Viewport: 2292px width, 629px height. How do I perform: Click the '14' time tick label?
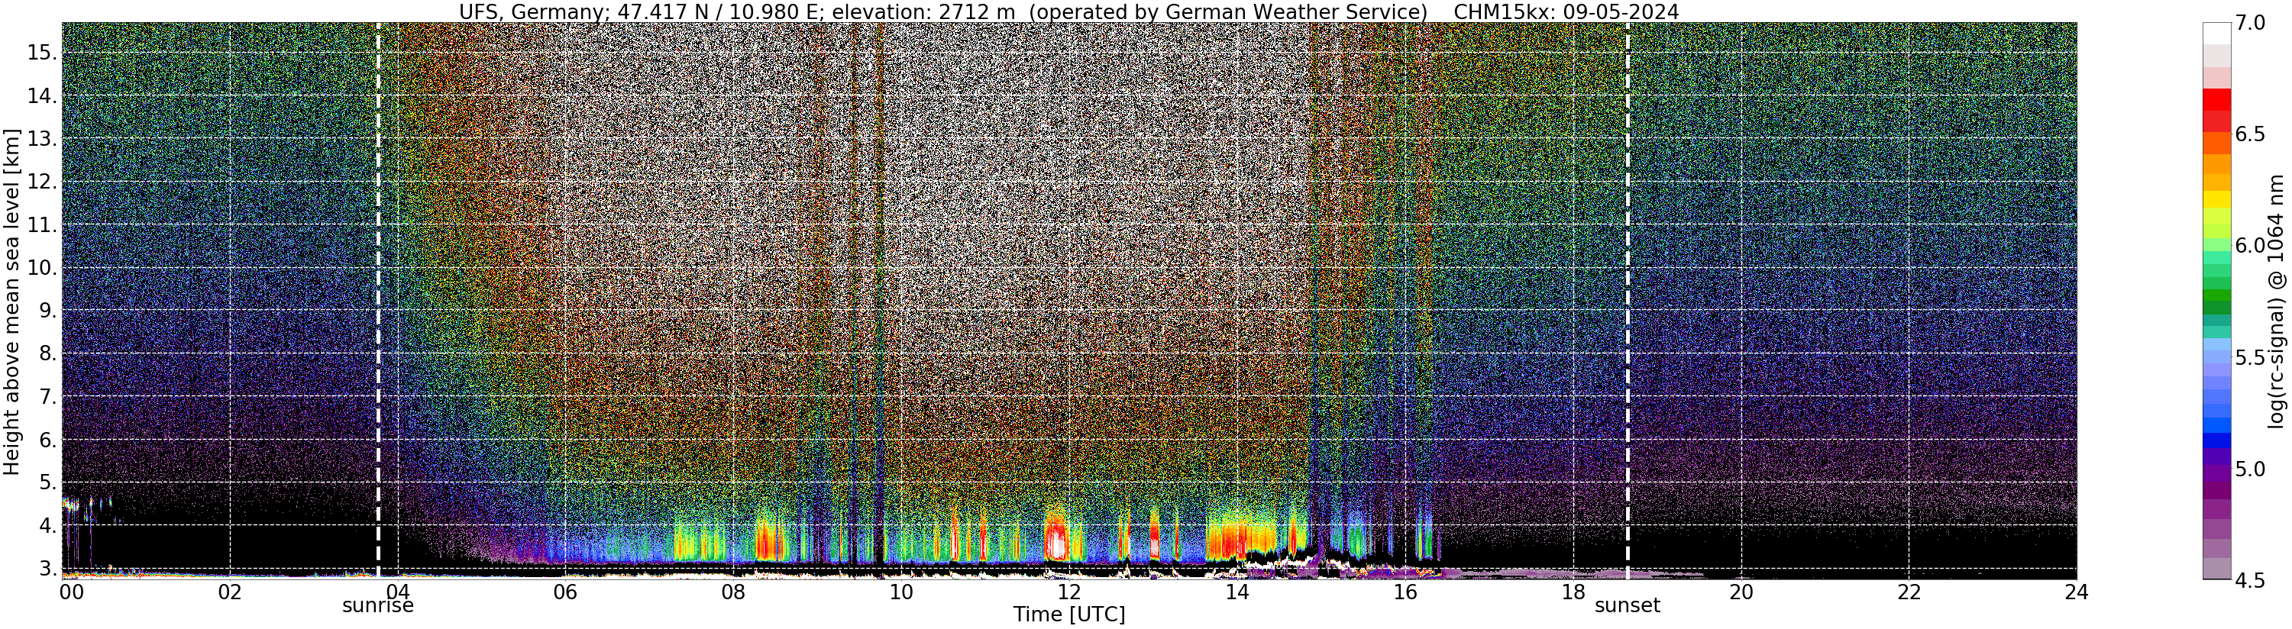click(1237, 592)
